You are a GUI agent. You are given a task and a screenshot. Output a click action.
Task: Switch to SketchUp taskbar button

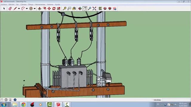tap(58, 104)
